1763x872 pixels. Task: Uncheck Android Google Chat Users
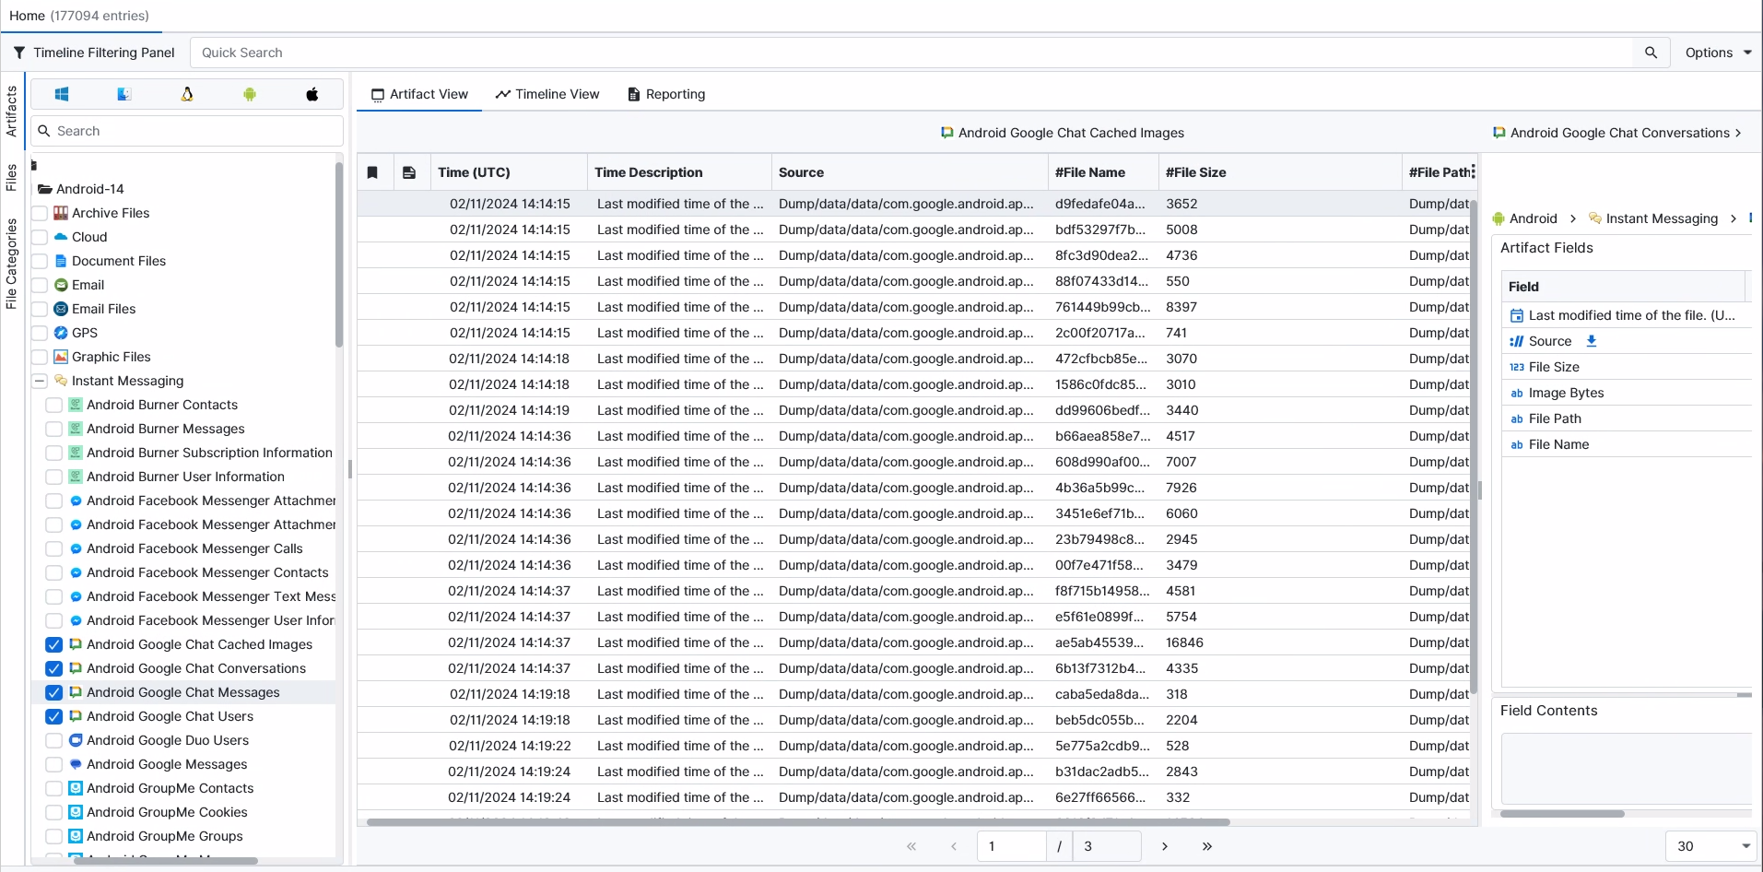[54, 716]
